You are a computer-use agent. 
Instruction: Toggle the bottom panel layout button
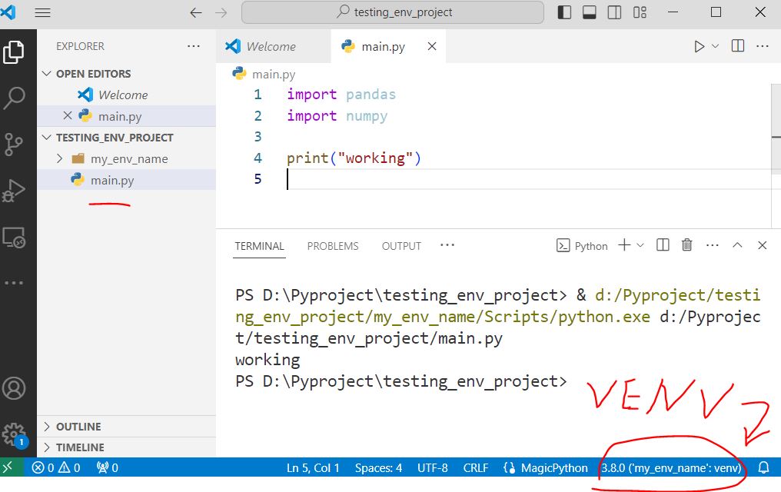point(590,12)
